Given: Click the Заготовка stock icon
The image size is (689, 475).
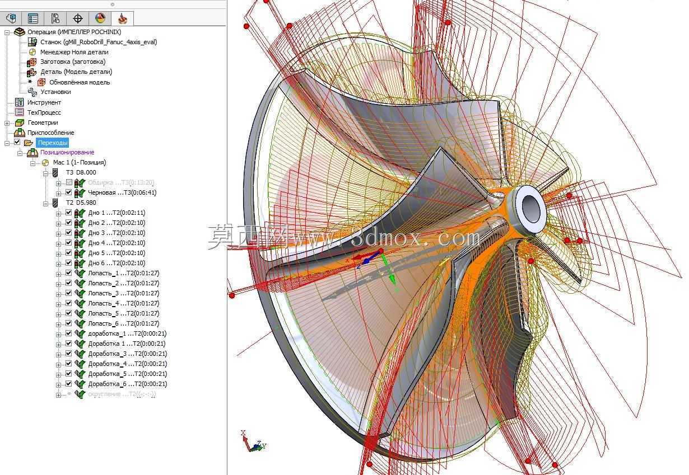Looking at the screenshot, I should [32, 62].
